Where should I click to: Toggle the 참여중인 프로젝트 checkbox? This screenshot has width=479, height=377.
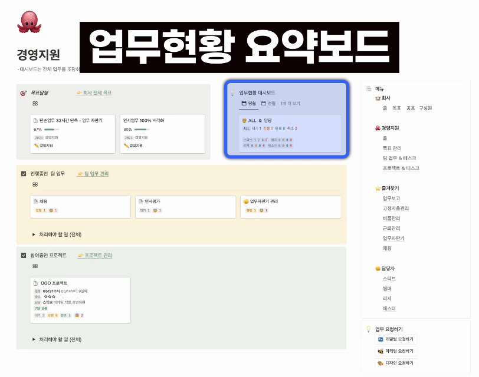[x=24, y=256]
